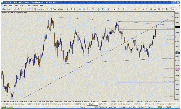Select the Ellipse drawing tool

[x=151, y=9]
